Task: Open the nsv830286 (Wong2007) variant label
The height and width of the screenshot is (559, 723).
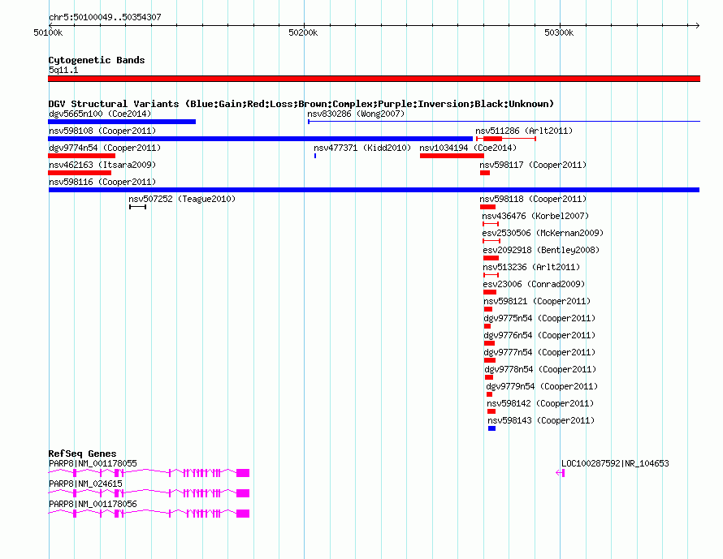Action: pos(356,114)
